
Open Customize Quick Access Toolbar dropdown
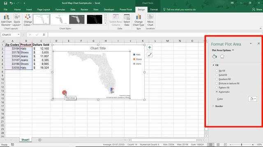[x=25, y=3]
